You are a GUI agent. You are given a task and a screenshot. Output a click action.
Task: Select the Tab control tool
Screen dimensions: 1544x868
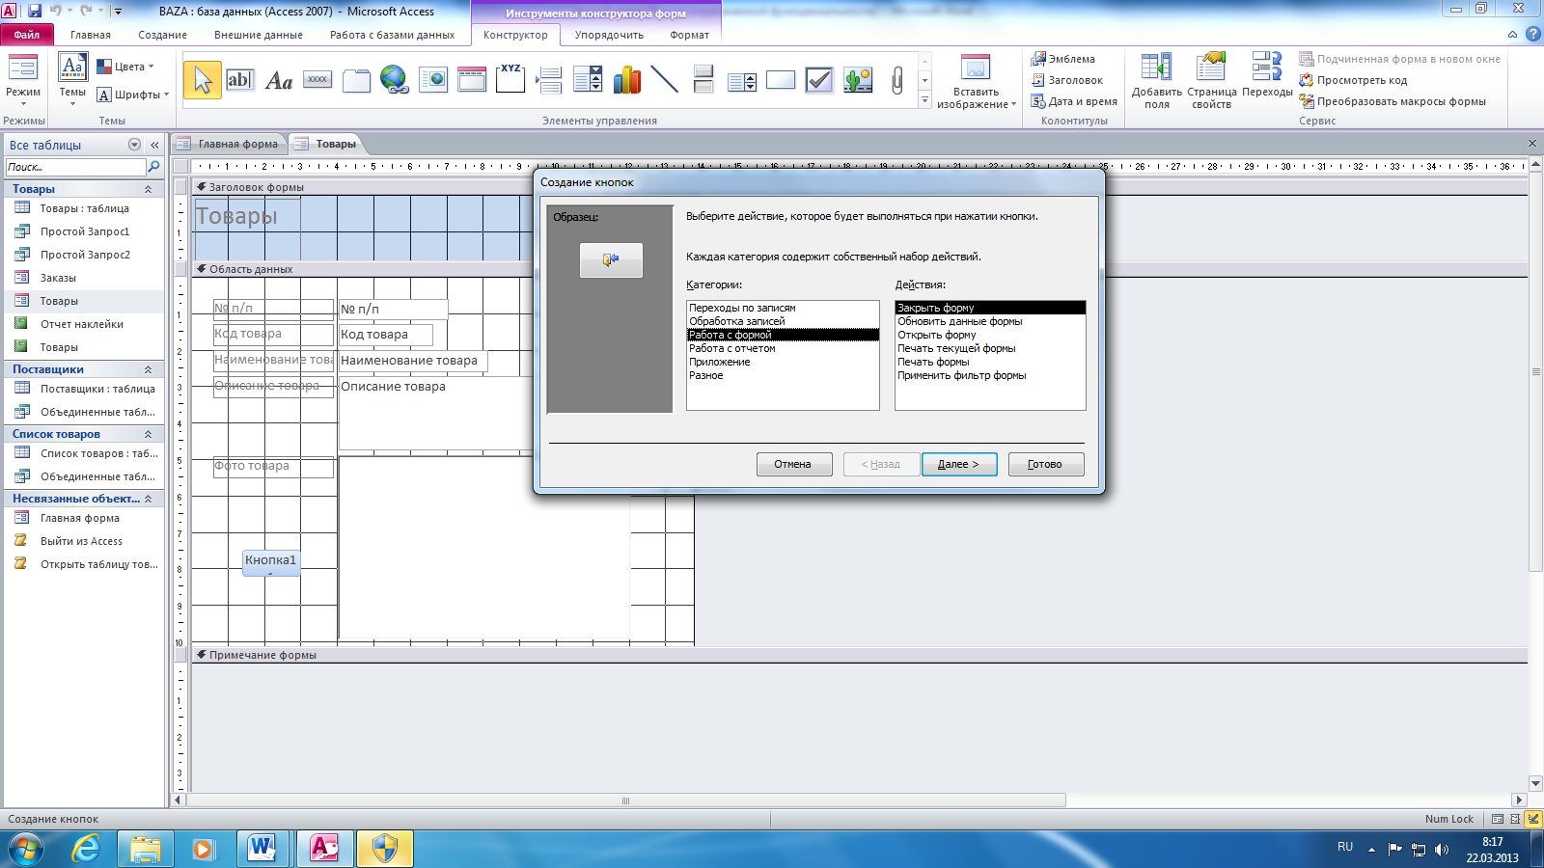coord(356,81)
